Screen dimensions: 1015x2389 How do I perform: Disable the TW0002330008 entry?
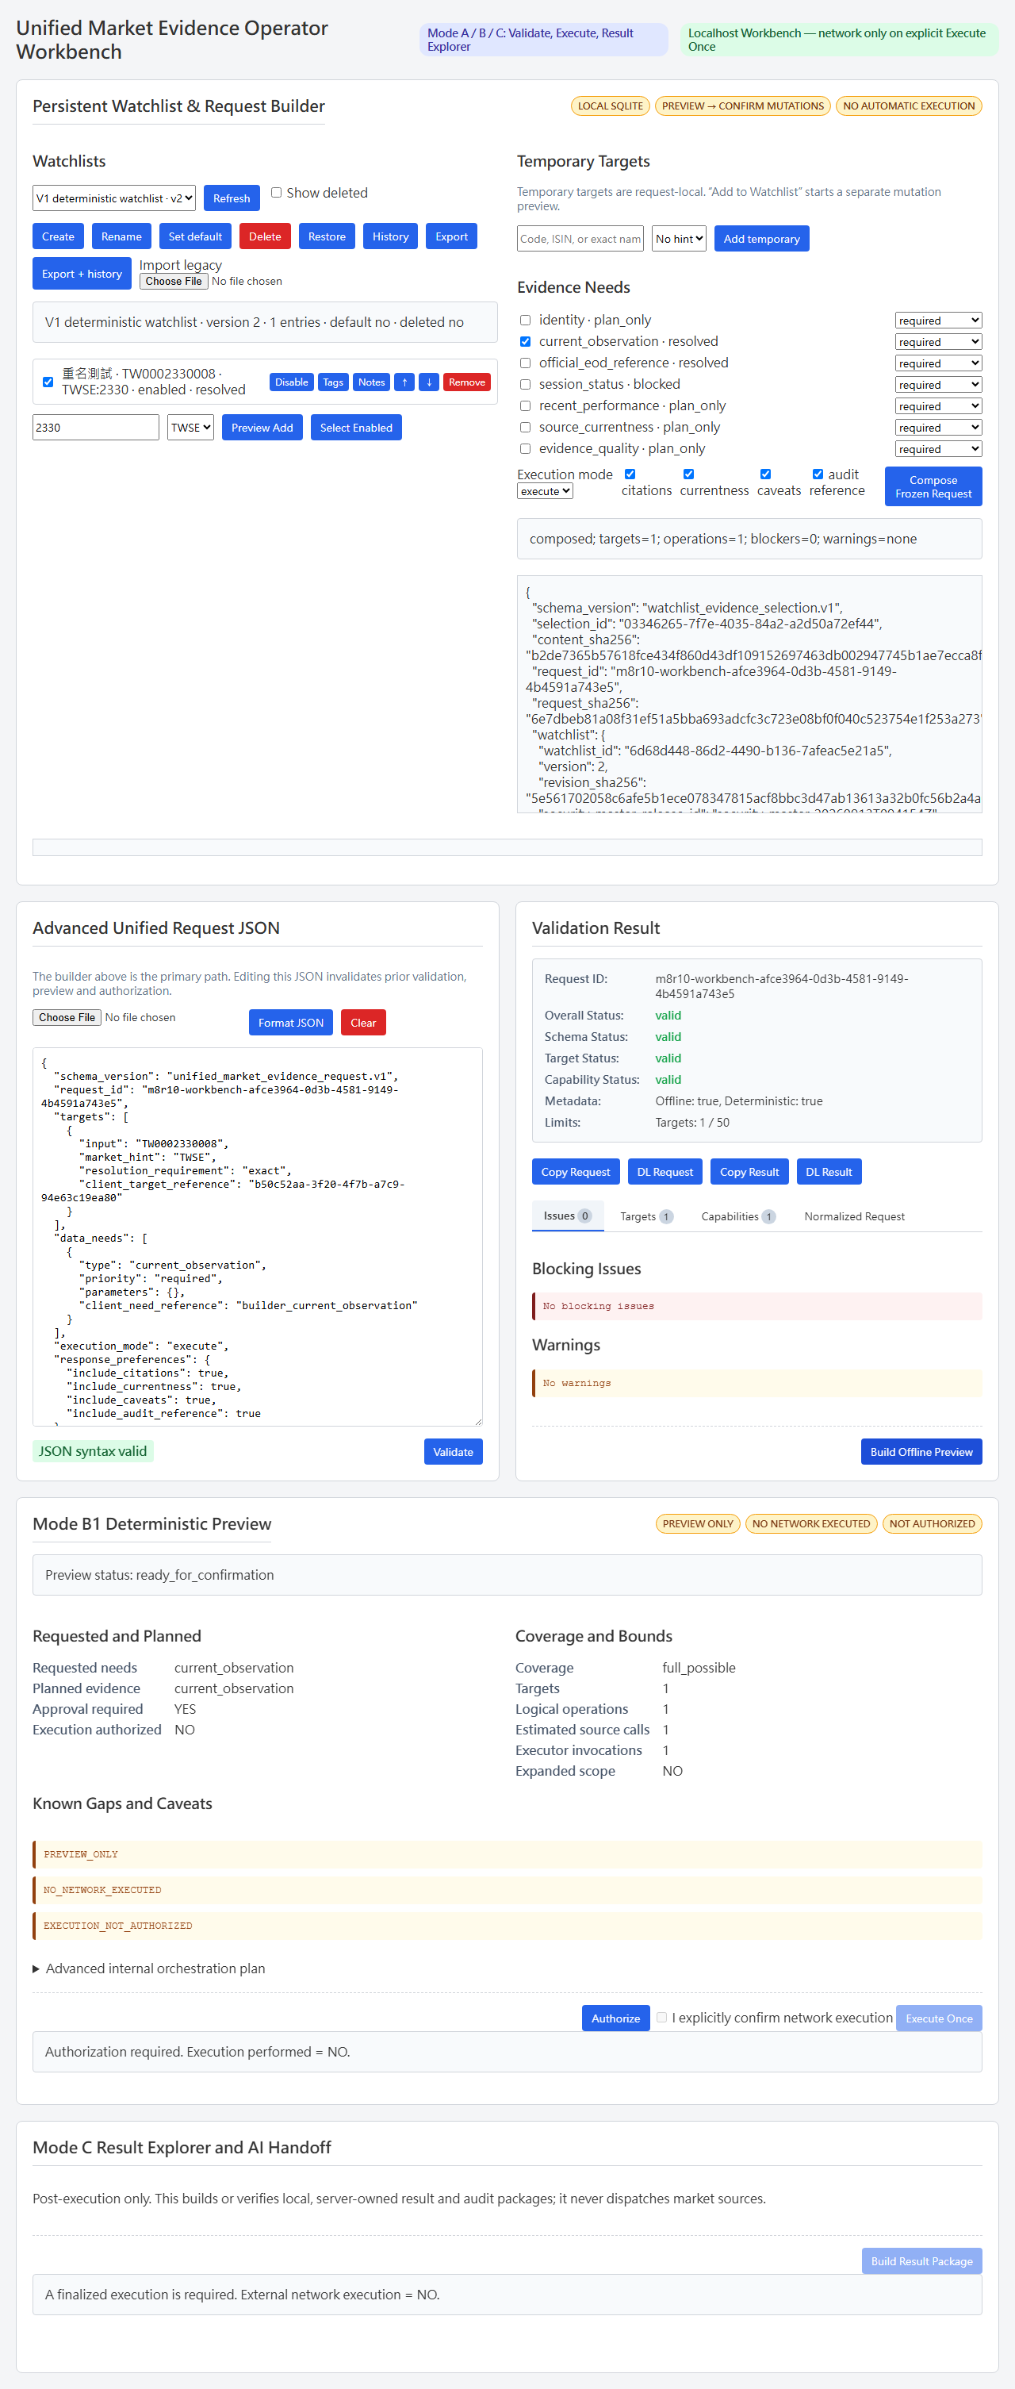(291, 382)
